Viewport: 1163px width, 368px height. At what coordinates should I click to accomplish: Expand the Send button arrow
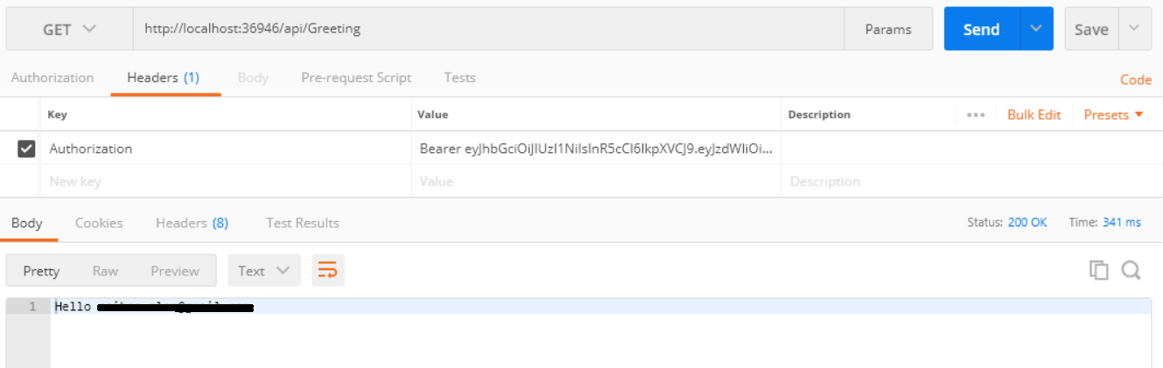1036,30
